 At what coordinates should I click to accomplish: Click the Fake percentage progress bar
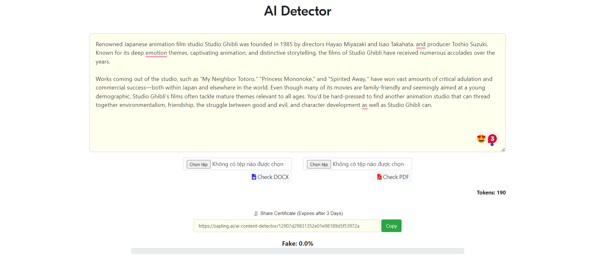pos(297,251)
